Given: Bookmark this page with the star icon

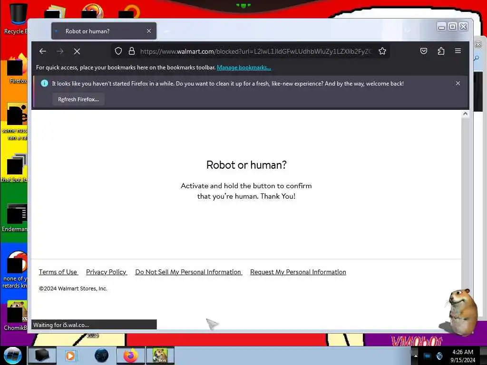Looking at the screenshot, I should [382, 51].
